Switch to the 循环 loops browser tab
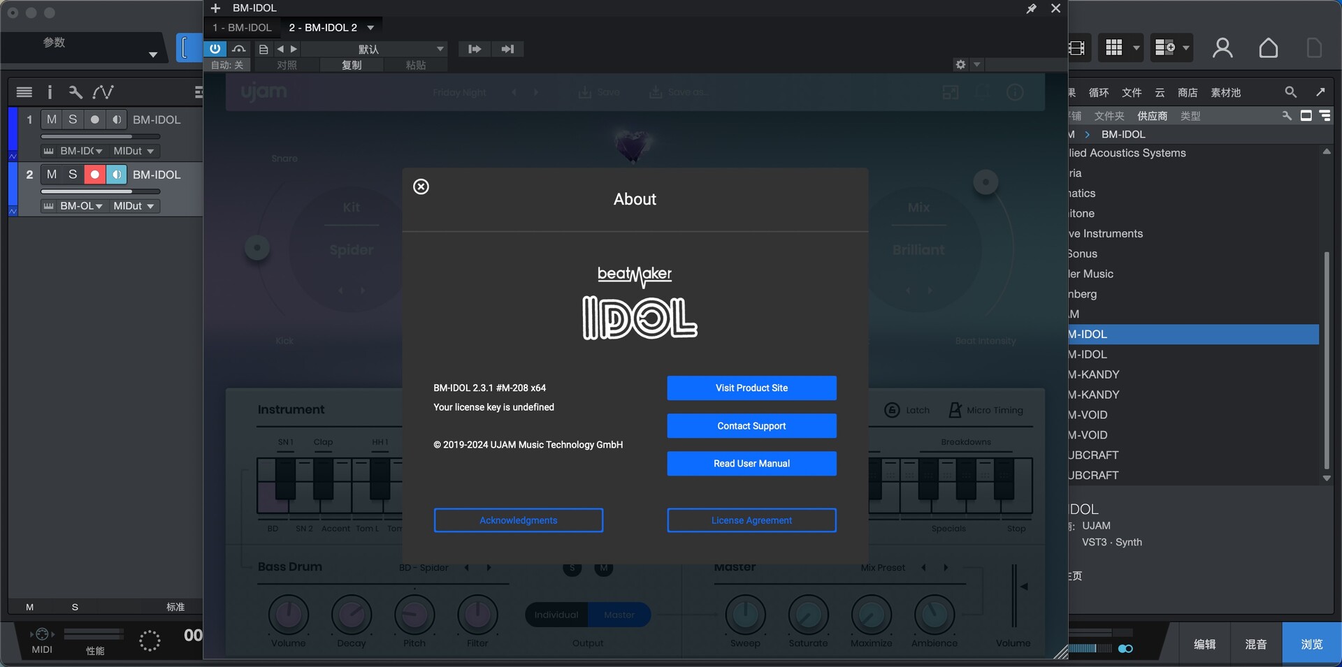The width and height of the screenshot is (1342, 667). tap(1099, 93)
